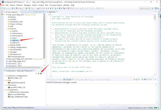The height and width of the screenshot is (110, 161).
Task: Select udpTest.c in Project Explorer
Action: click(x=15, y=40)
